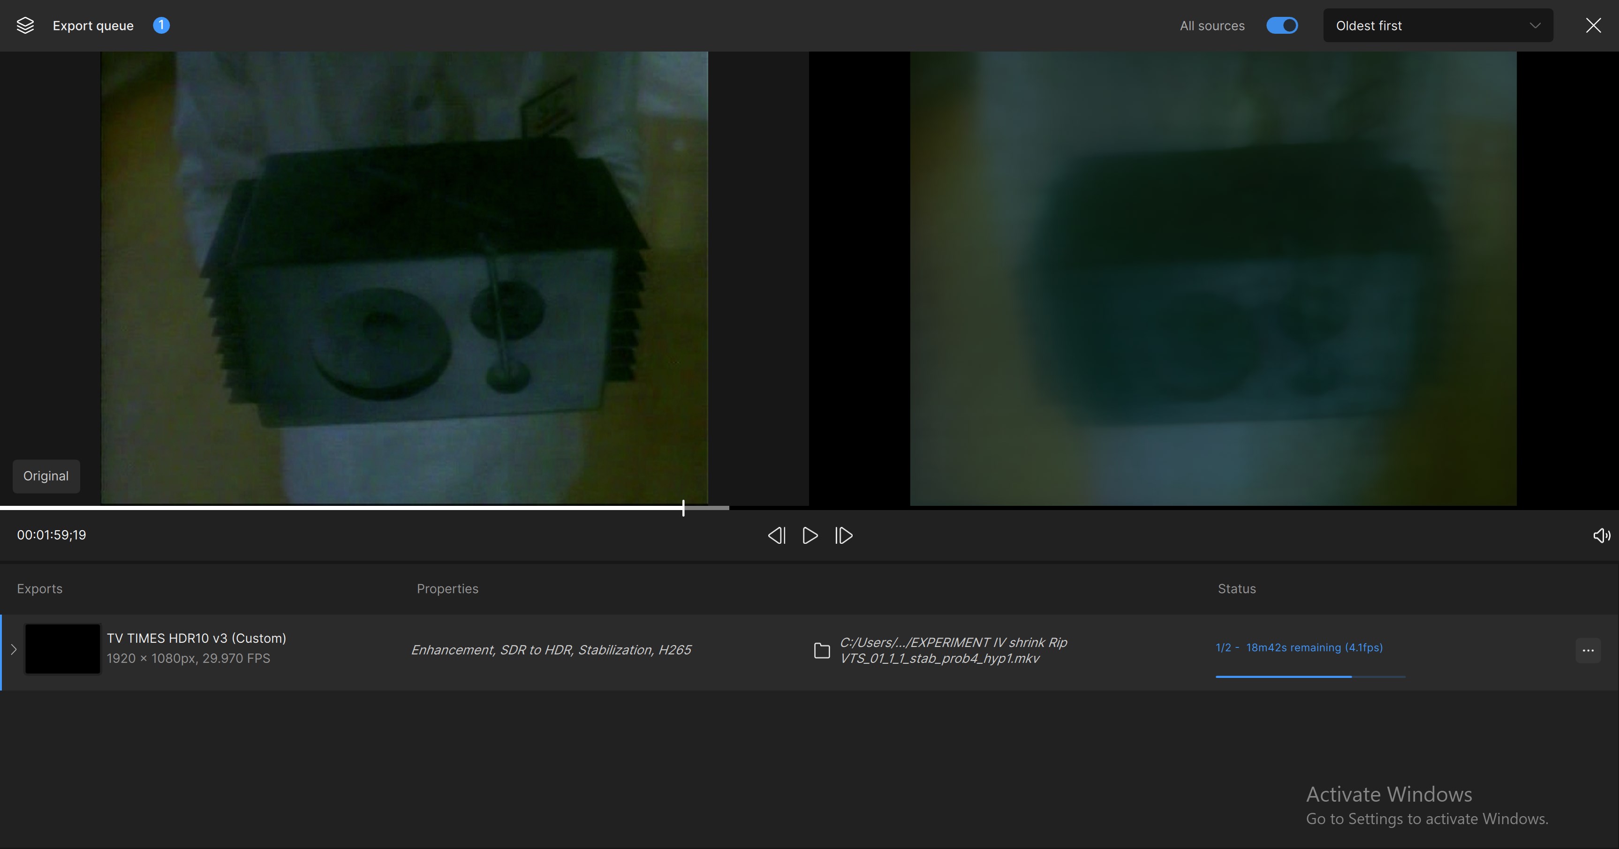Click the playhead marker on the timeline
Viewport: 1619px width, 849px height.
click(x=683, y=508)
